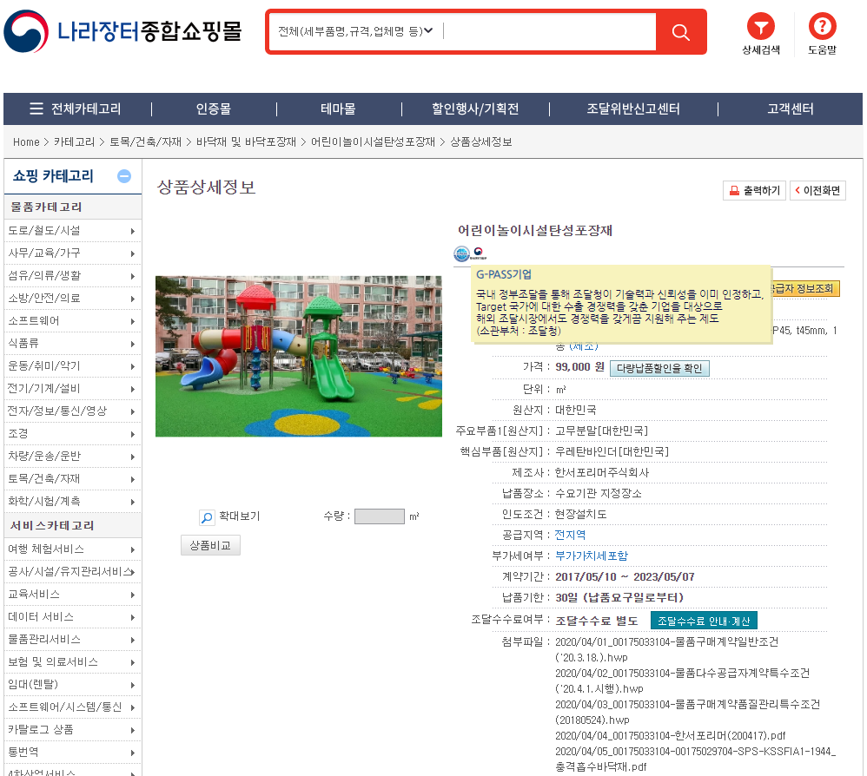Screen dimensions: 867x776
Task: Expand 임대(렌탈) category
Action: point(72,684)
